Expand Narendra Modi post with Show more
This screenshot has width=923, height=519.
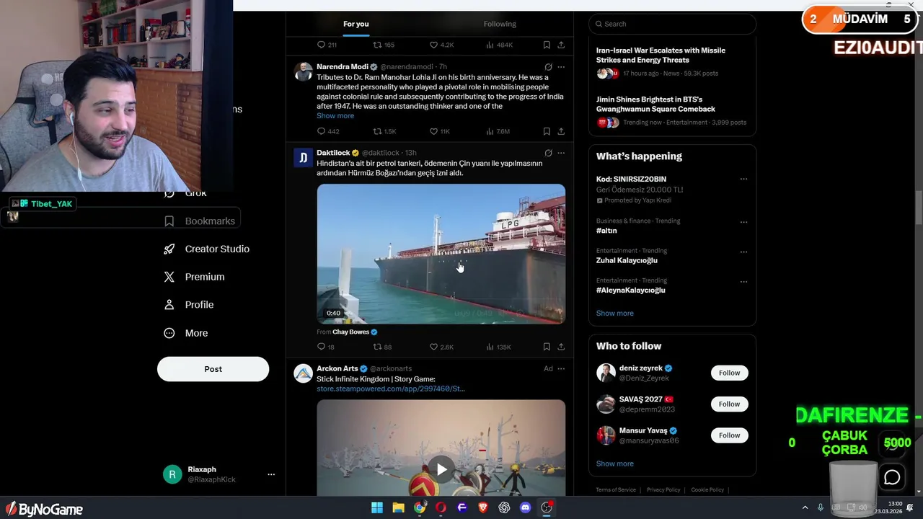tap(335, 115)
